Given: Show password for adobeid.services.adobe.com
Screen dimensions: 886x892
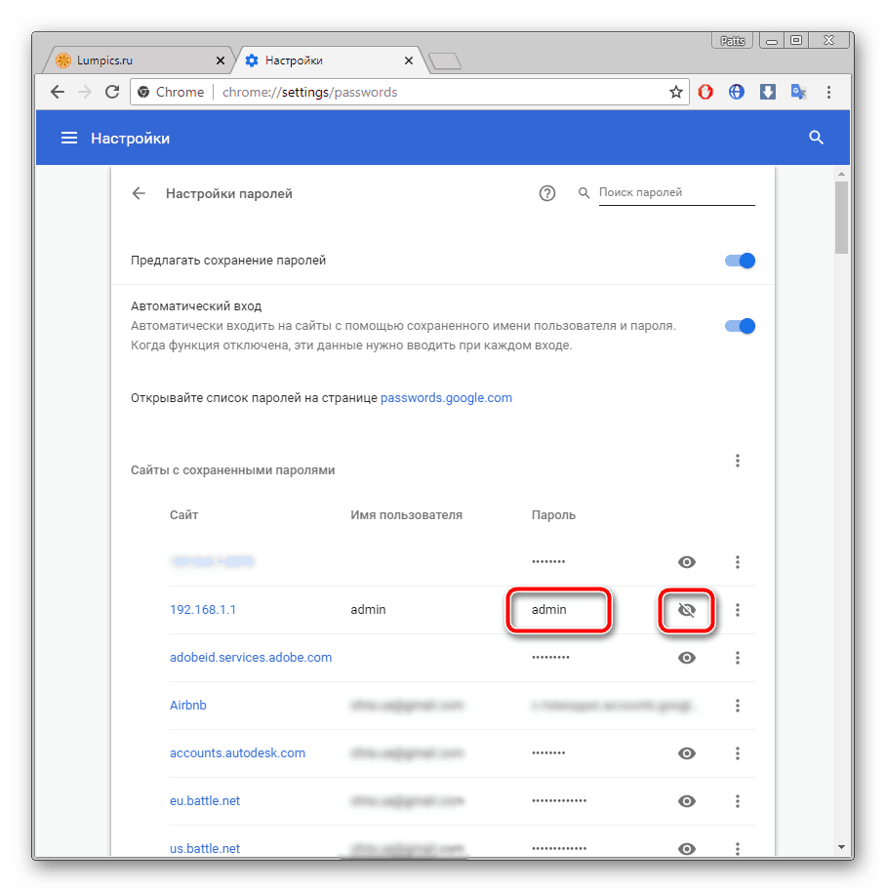Looking at the screenshot, I should click(686, 658).
